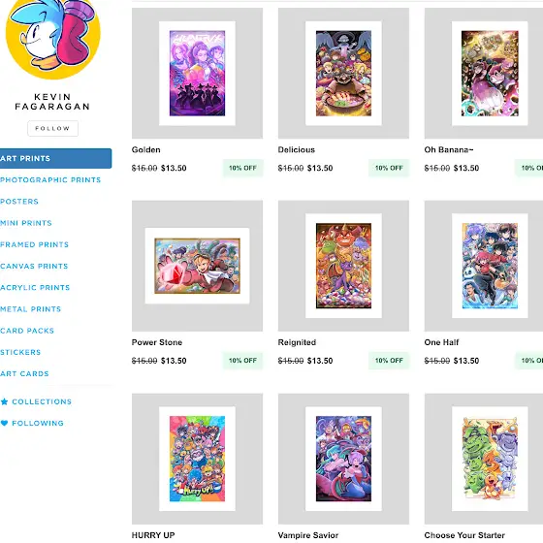Follow Kevin Fagaragan with the Follow button
The height and width of the screenshot is (543, 543).
(52, 128)
